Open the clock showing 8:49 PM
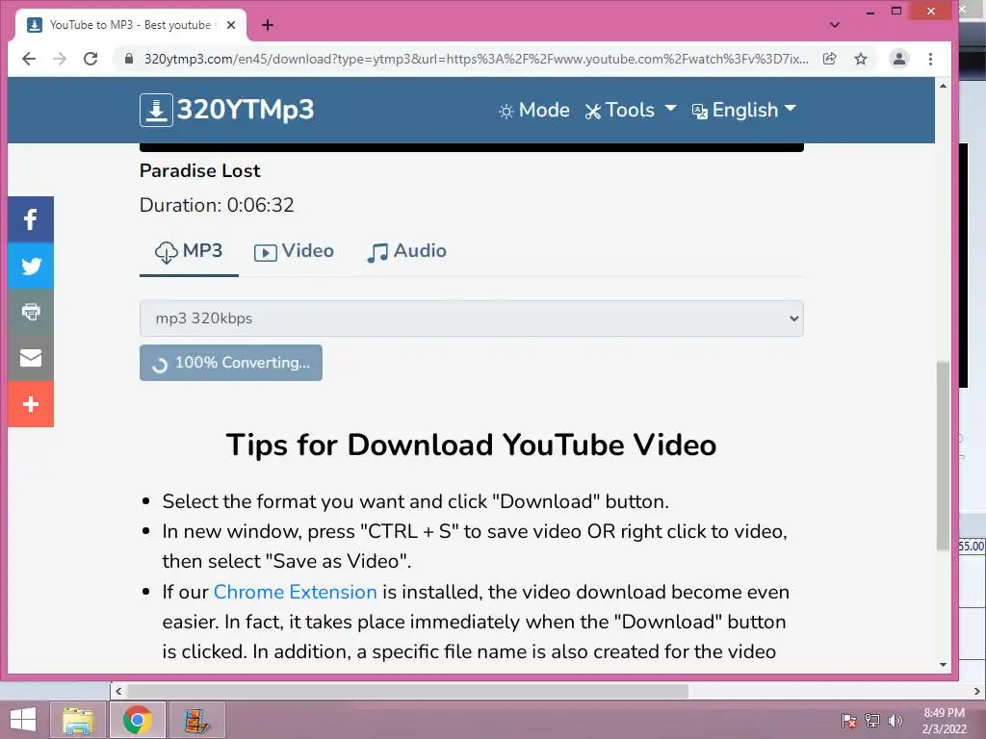This screenshot has height=739, width=986. pos(944,721)
